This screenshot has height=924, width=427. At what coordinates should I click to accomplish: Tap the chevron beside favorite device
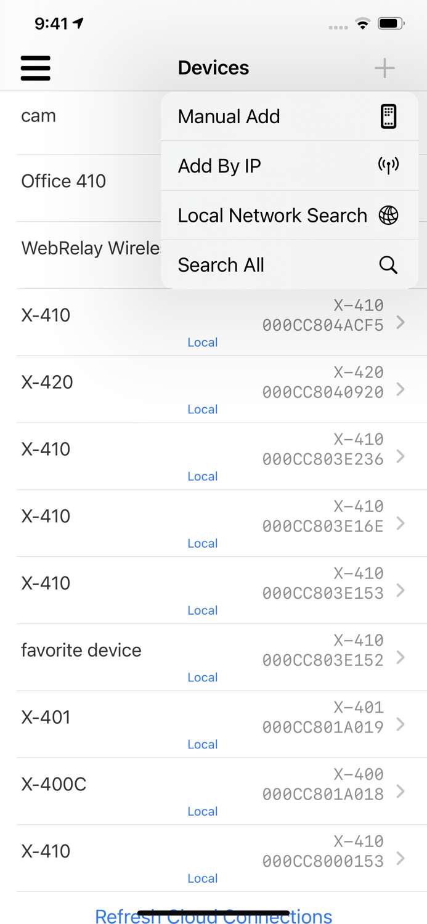tap(402, 658)
